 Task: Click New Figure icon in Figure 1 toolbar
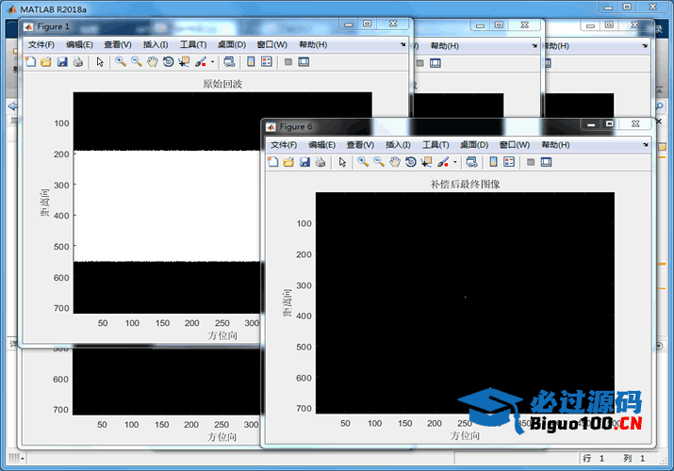pos(30,62)
